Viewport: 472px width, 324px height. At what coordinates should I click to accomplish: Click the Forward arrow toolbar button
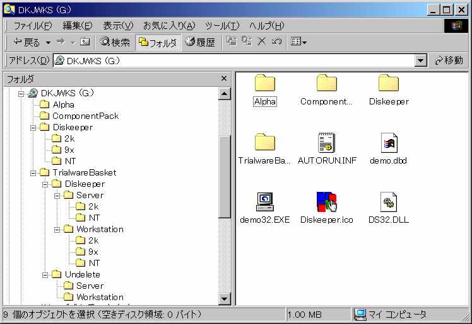(x=61, y=42)
